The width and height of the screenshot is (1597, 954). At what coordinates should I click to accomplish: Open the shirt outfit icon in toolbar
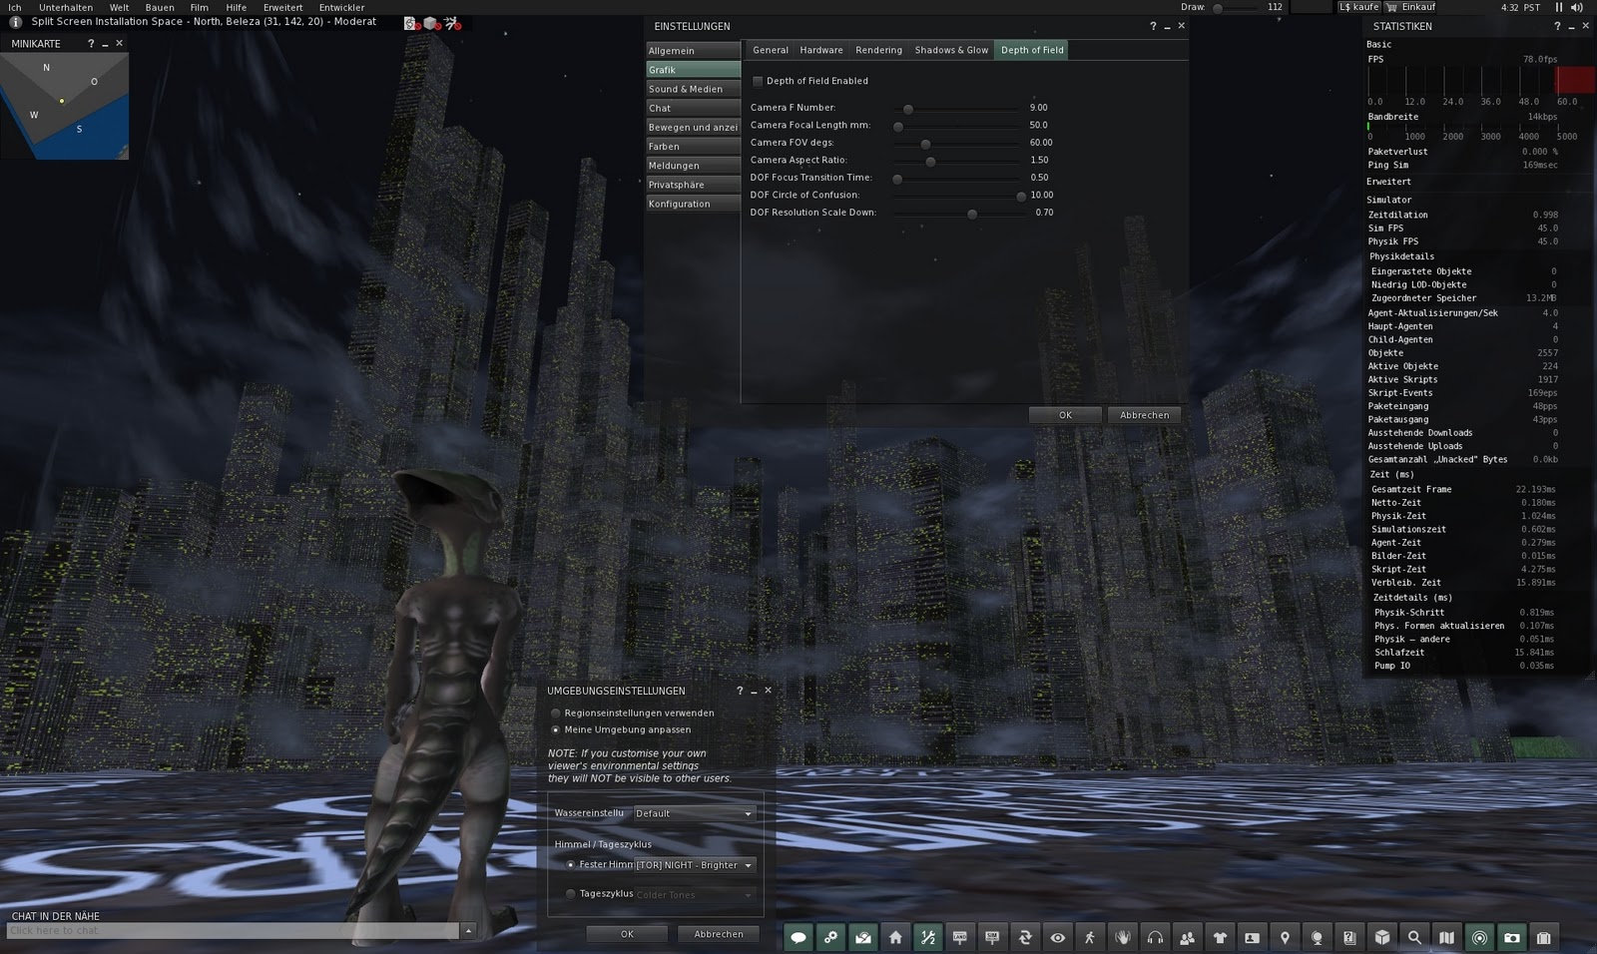click(x=1220, y=938)
